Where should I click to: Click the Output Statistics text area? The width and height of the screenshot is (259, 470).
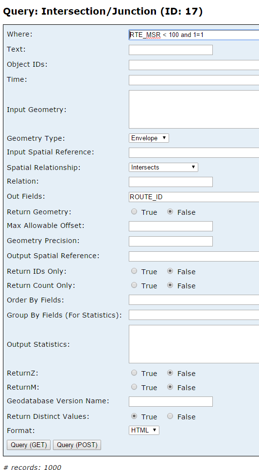tap(194, 344)
